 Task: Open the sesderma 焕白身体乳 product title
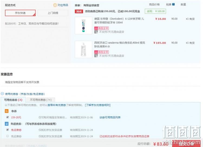pos(120,45)
